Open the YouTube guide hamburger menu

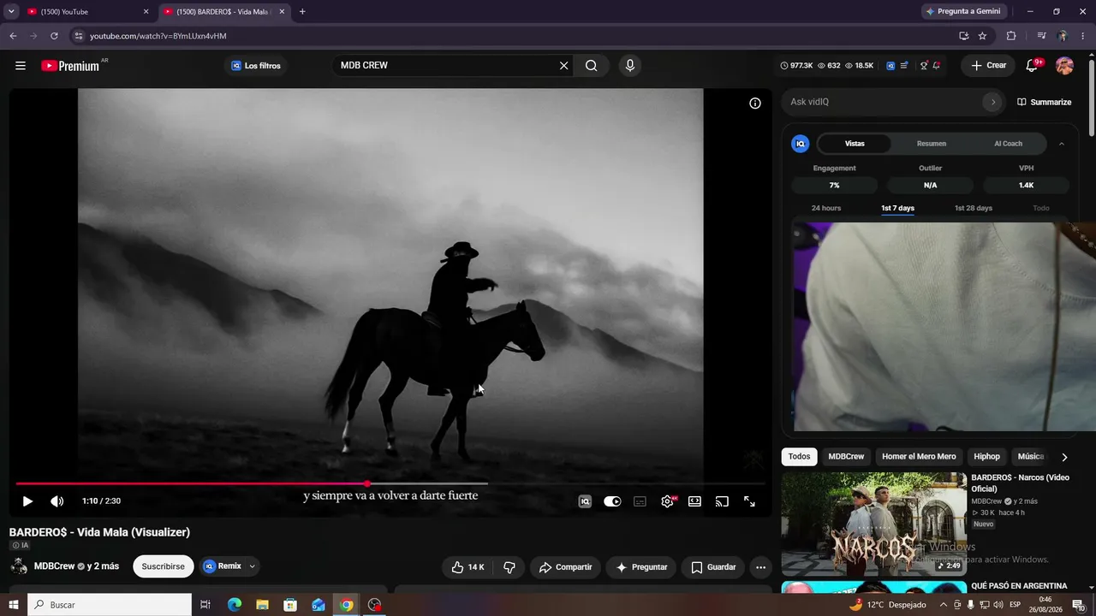pyautogui.click(x=21, y=66)
